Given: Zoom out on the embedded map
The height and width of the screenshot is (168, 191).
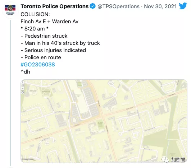Looking at the screenshot, I should [x=23, y=89].
